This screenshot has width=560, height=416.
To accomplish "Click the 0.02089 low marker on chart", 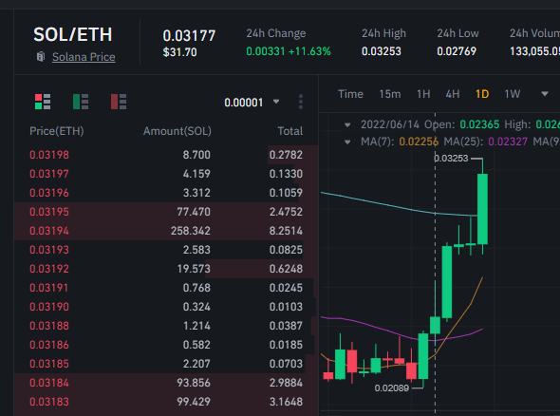I will click(391, 388).
